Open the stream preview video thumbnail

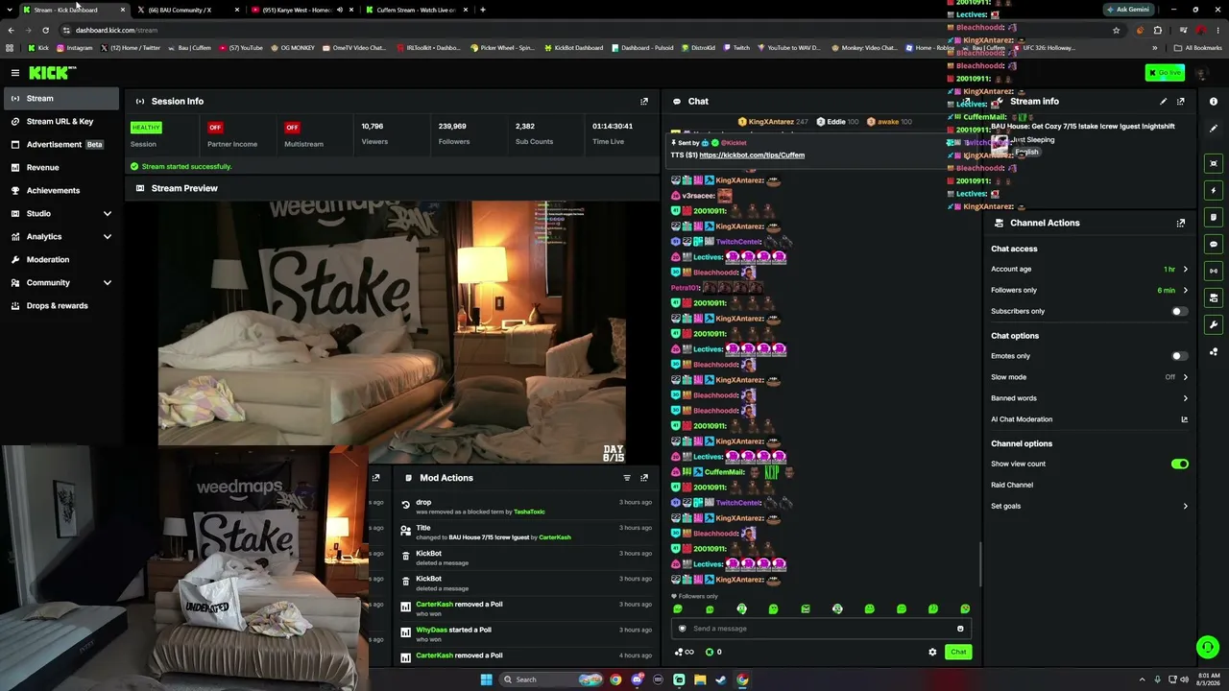(x=392, y=332)
